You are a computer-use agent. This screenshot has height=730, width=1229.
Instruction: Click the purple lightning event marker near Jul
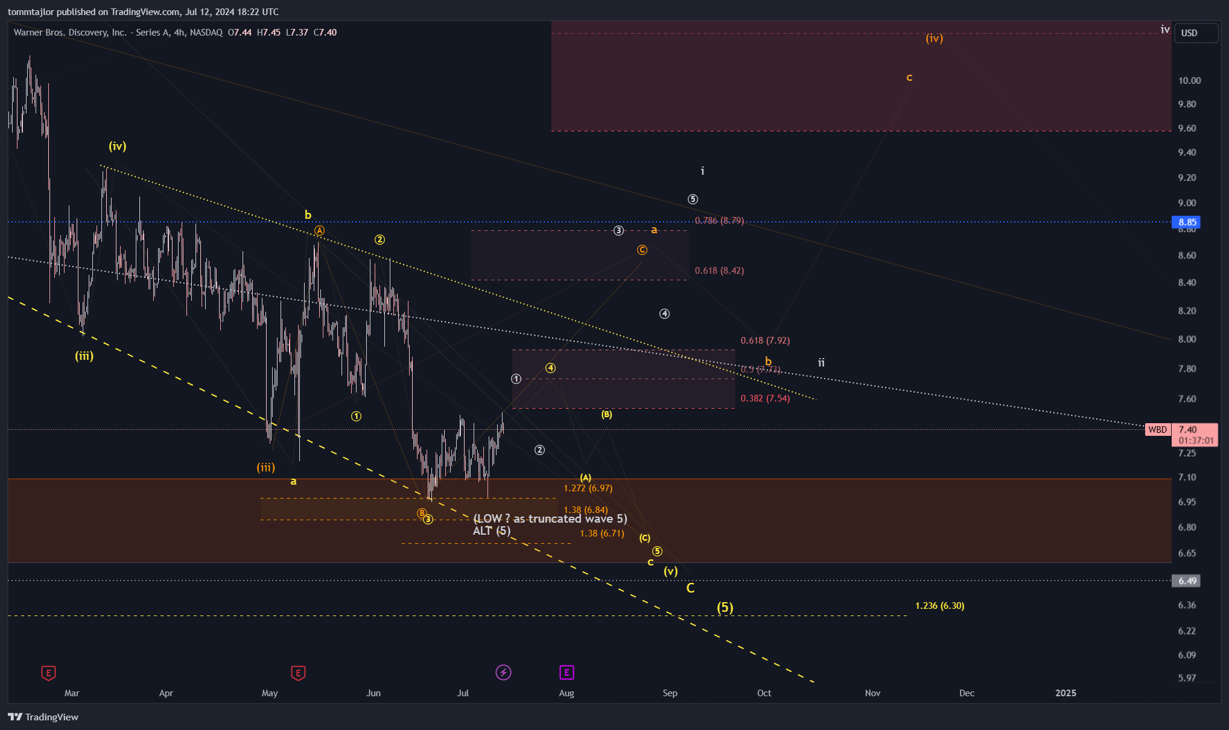click(503, 672)
